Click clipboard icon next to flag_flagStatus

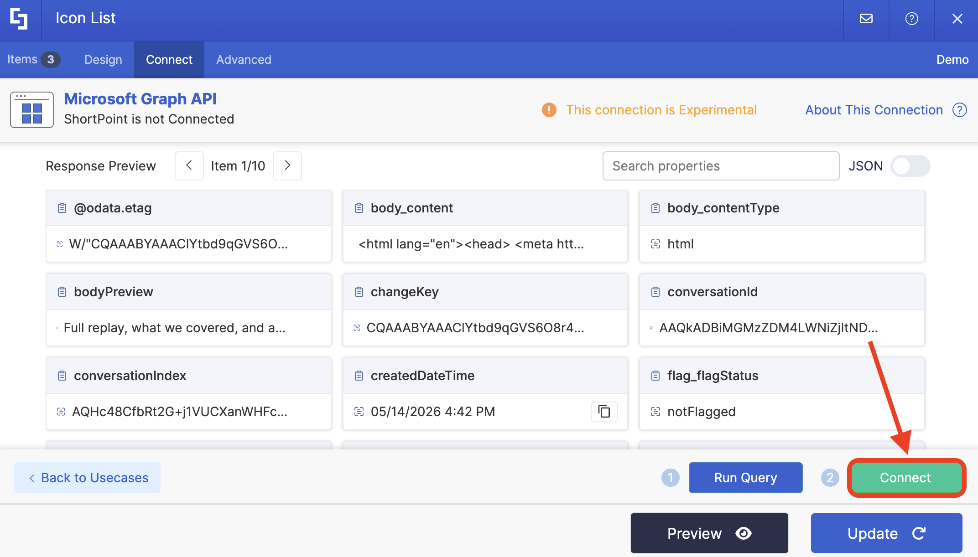tap(655, 376)
